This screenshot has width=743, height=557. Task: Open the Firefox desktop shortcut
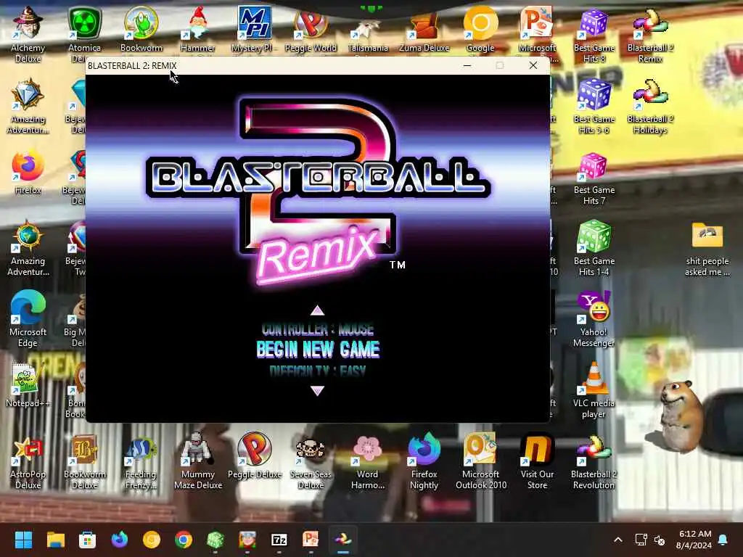point(28,171)
